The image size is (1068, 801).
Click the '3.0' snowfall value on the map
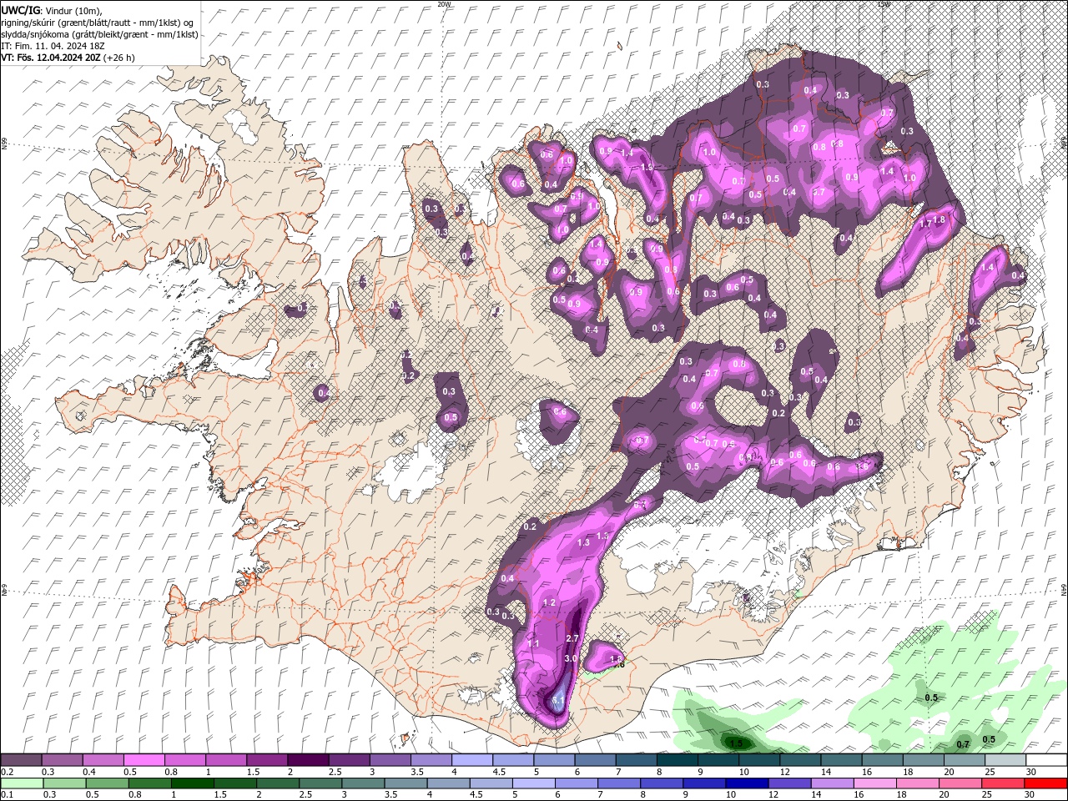571,658
